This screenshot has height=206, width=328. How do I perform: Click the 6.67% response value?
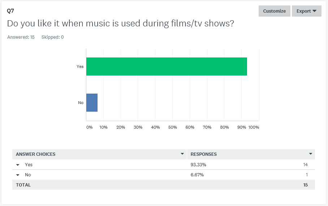coord(197,175)
